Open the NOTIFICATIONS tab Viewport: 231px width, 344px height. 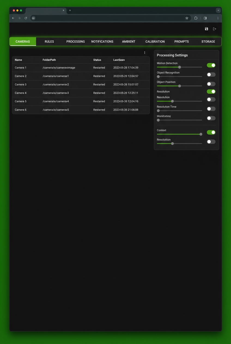(x=102, y=42)
